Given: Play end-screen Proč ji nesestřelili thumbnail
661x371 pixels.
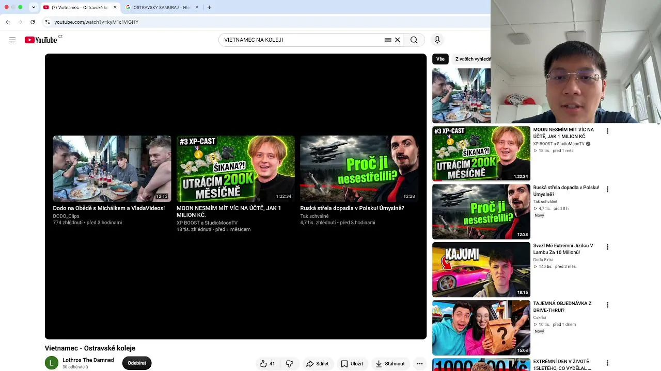Looking at the screenshot, I should [x=359, y=168].
